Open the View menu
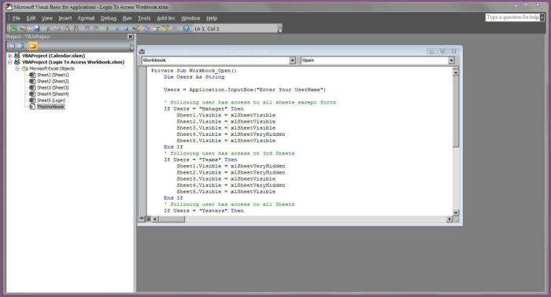This screenshot has height=297, width=551. pos(46,18)
